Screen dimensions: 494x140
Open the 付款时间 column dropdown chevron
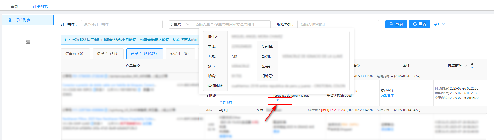pos(466,66)
